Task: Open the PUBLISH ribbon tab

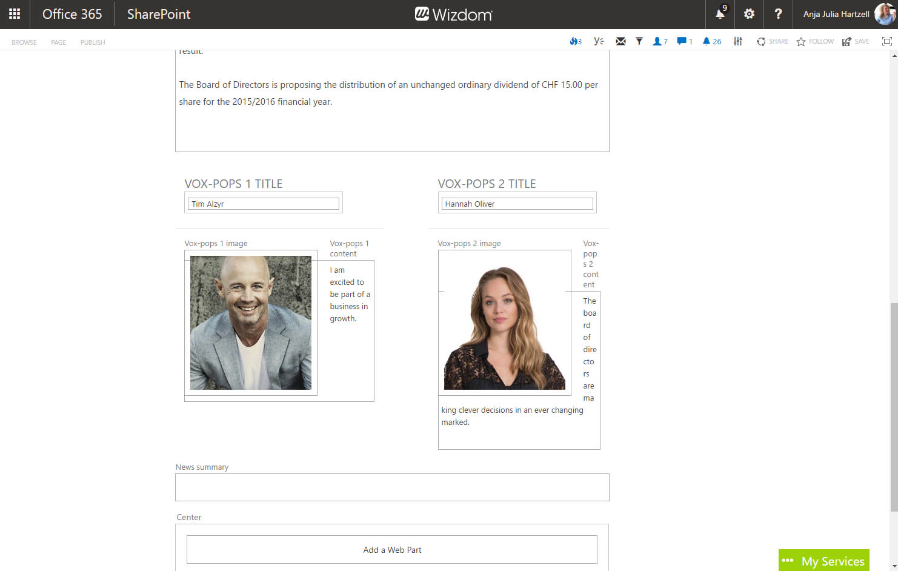Action: (93, 42)
